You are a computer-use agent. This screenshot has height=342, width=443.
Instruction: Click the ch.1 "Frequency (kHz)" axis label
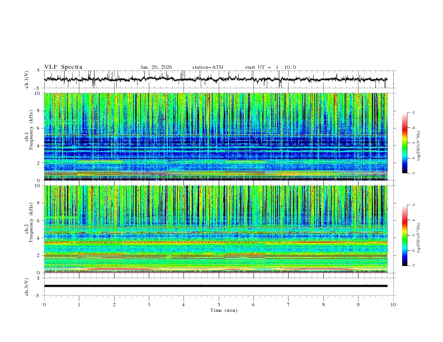[x=31, y=130]
